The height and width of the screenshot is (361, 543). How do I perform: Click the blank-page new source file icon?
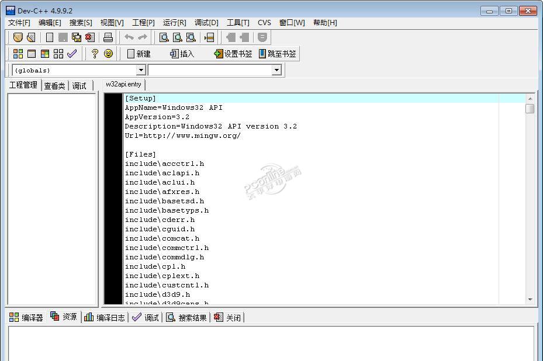[50, 37]
